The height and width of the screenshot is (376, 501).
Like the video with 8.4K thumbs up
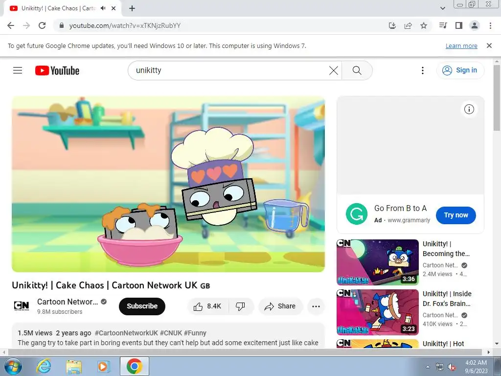(207, 306)
